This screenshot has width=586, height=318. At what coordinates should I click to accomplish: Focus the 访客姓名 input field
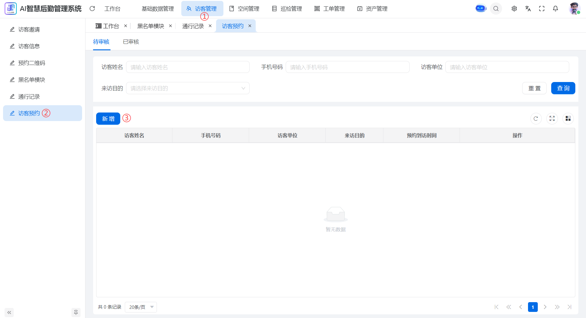188,67
